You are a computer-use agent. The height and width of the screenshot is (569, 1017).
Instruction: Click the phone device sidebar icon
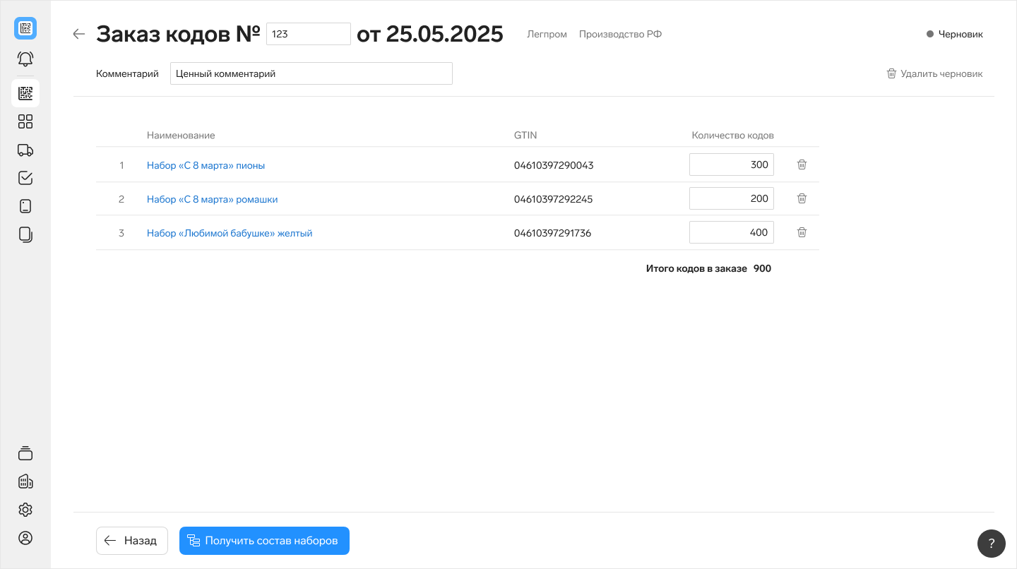click(x=25, y=206)
